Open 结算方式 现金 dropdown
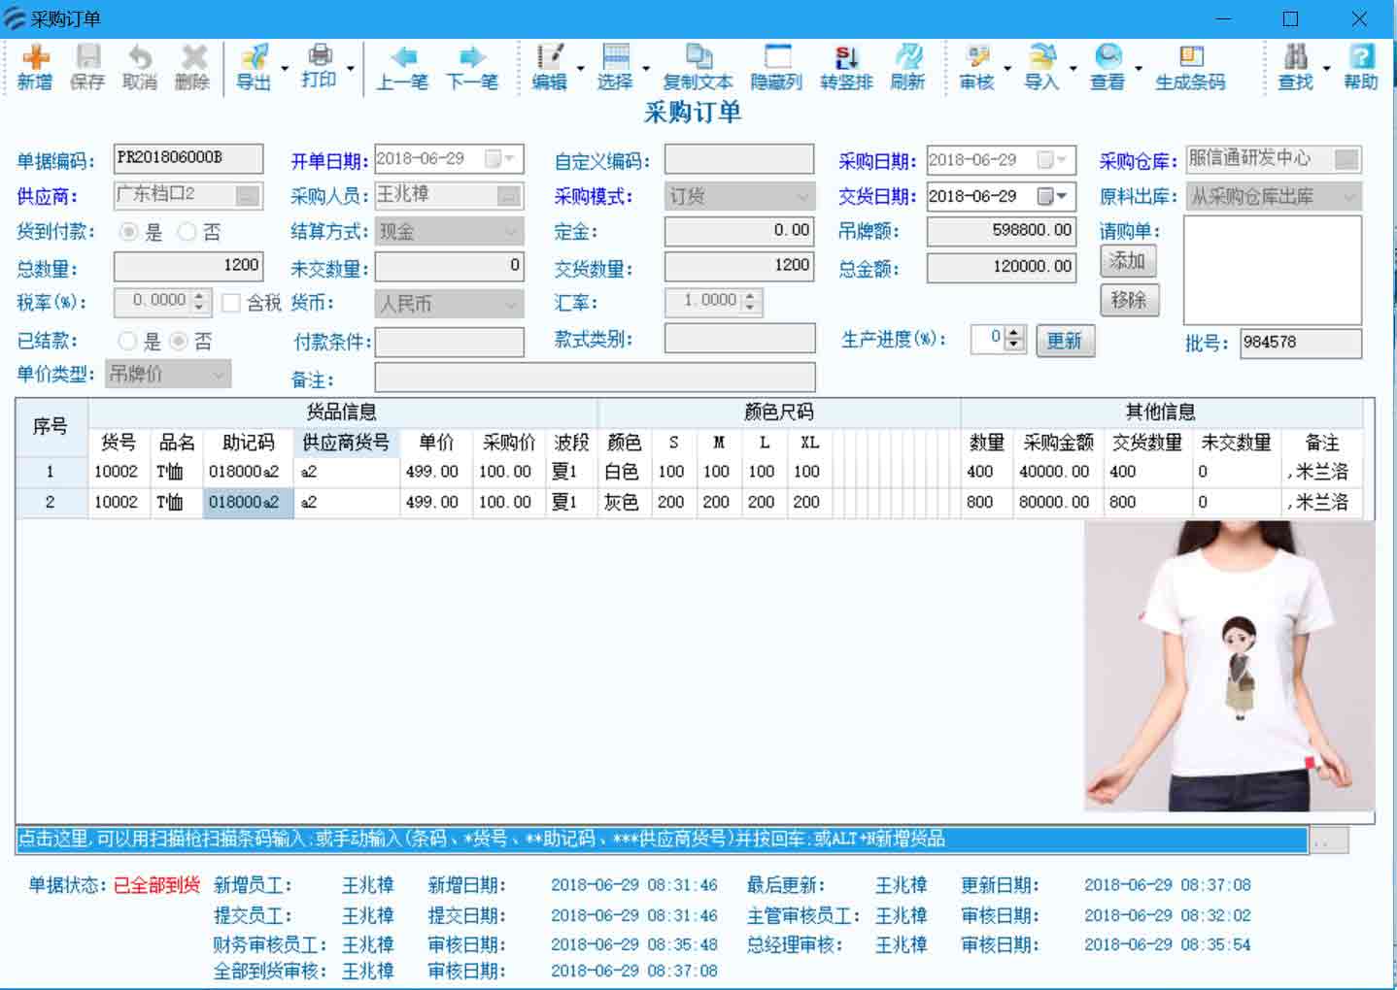The width and height of the screenshot is (1397, 990). point(450,232)
